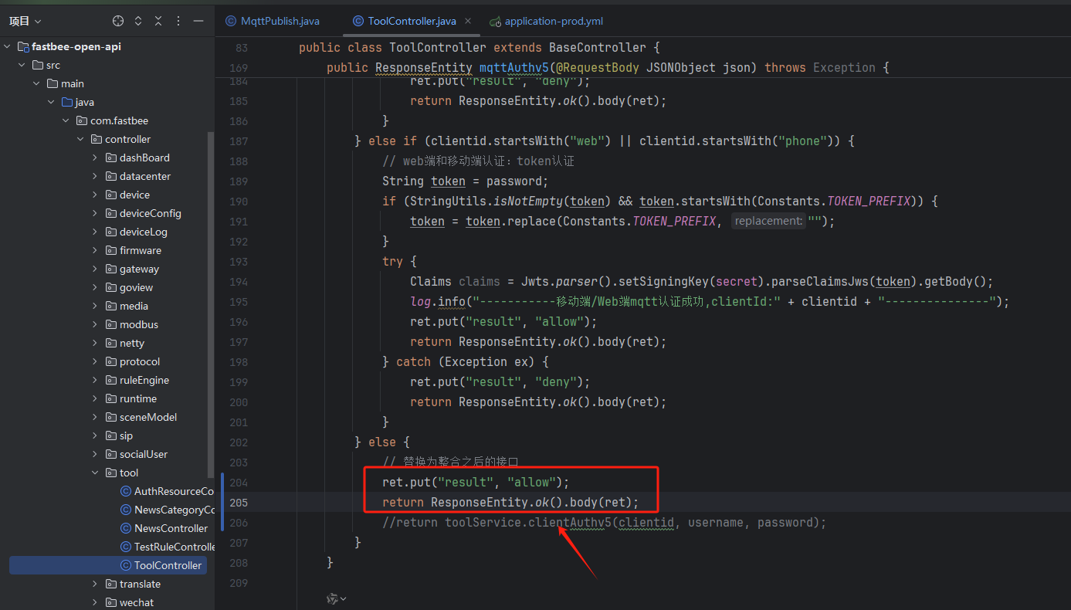The width and height of the screenshot is (1071, 610).
Task: Click 'log' on line 195
Action: pyautogui.click(x=420, y=302)
